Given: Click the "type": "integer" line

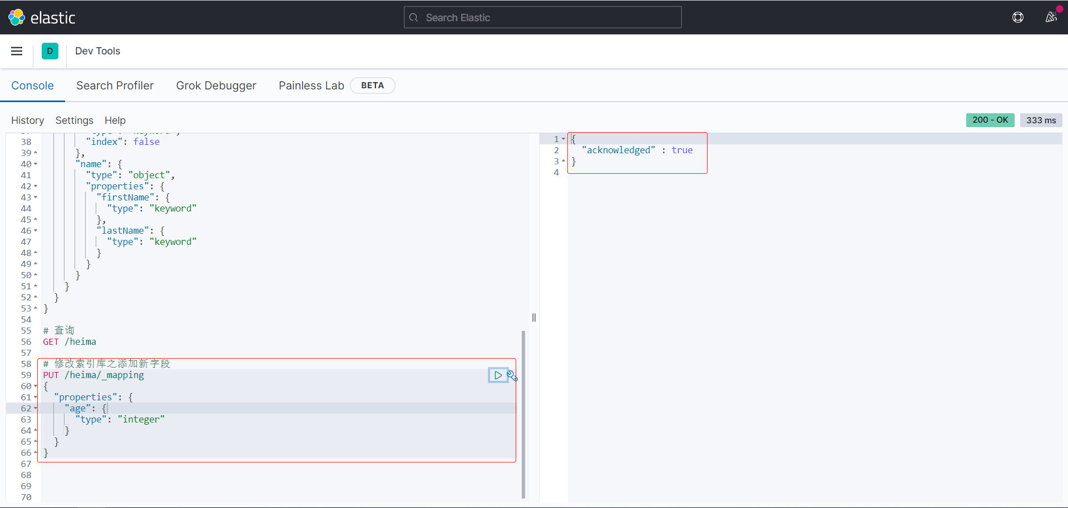Looking at the screenshot, I should point(120,420).
